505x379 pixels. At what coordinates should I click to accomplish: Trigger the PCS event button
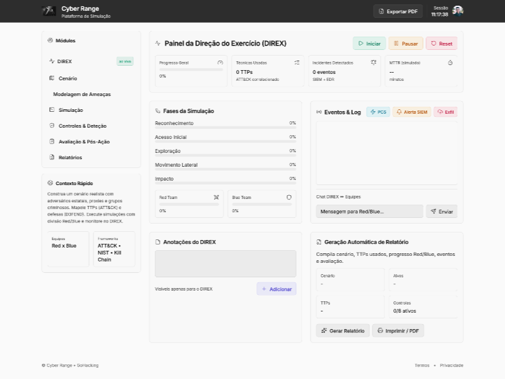click(378, 112)
